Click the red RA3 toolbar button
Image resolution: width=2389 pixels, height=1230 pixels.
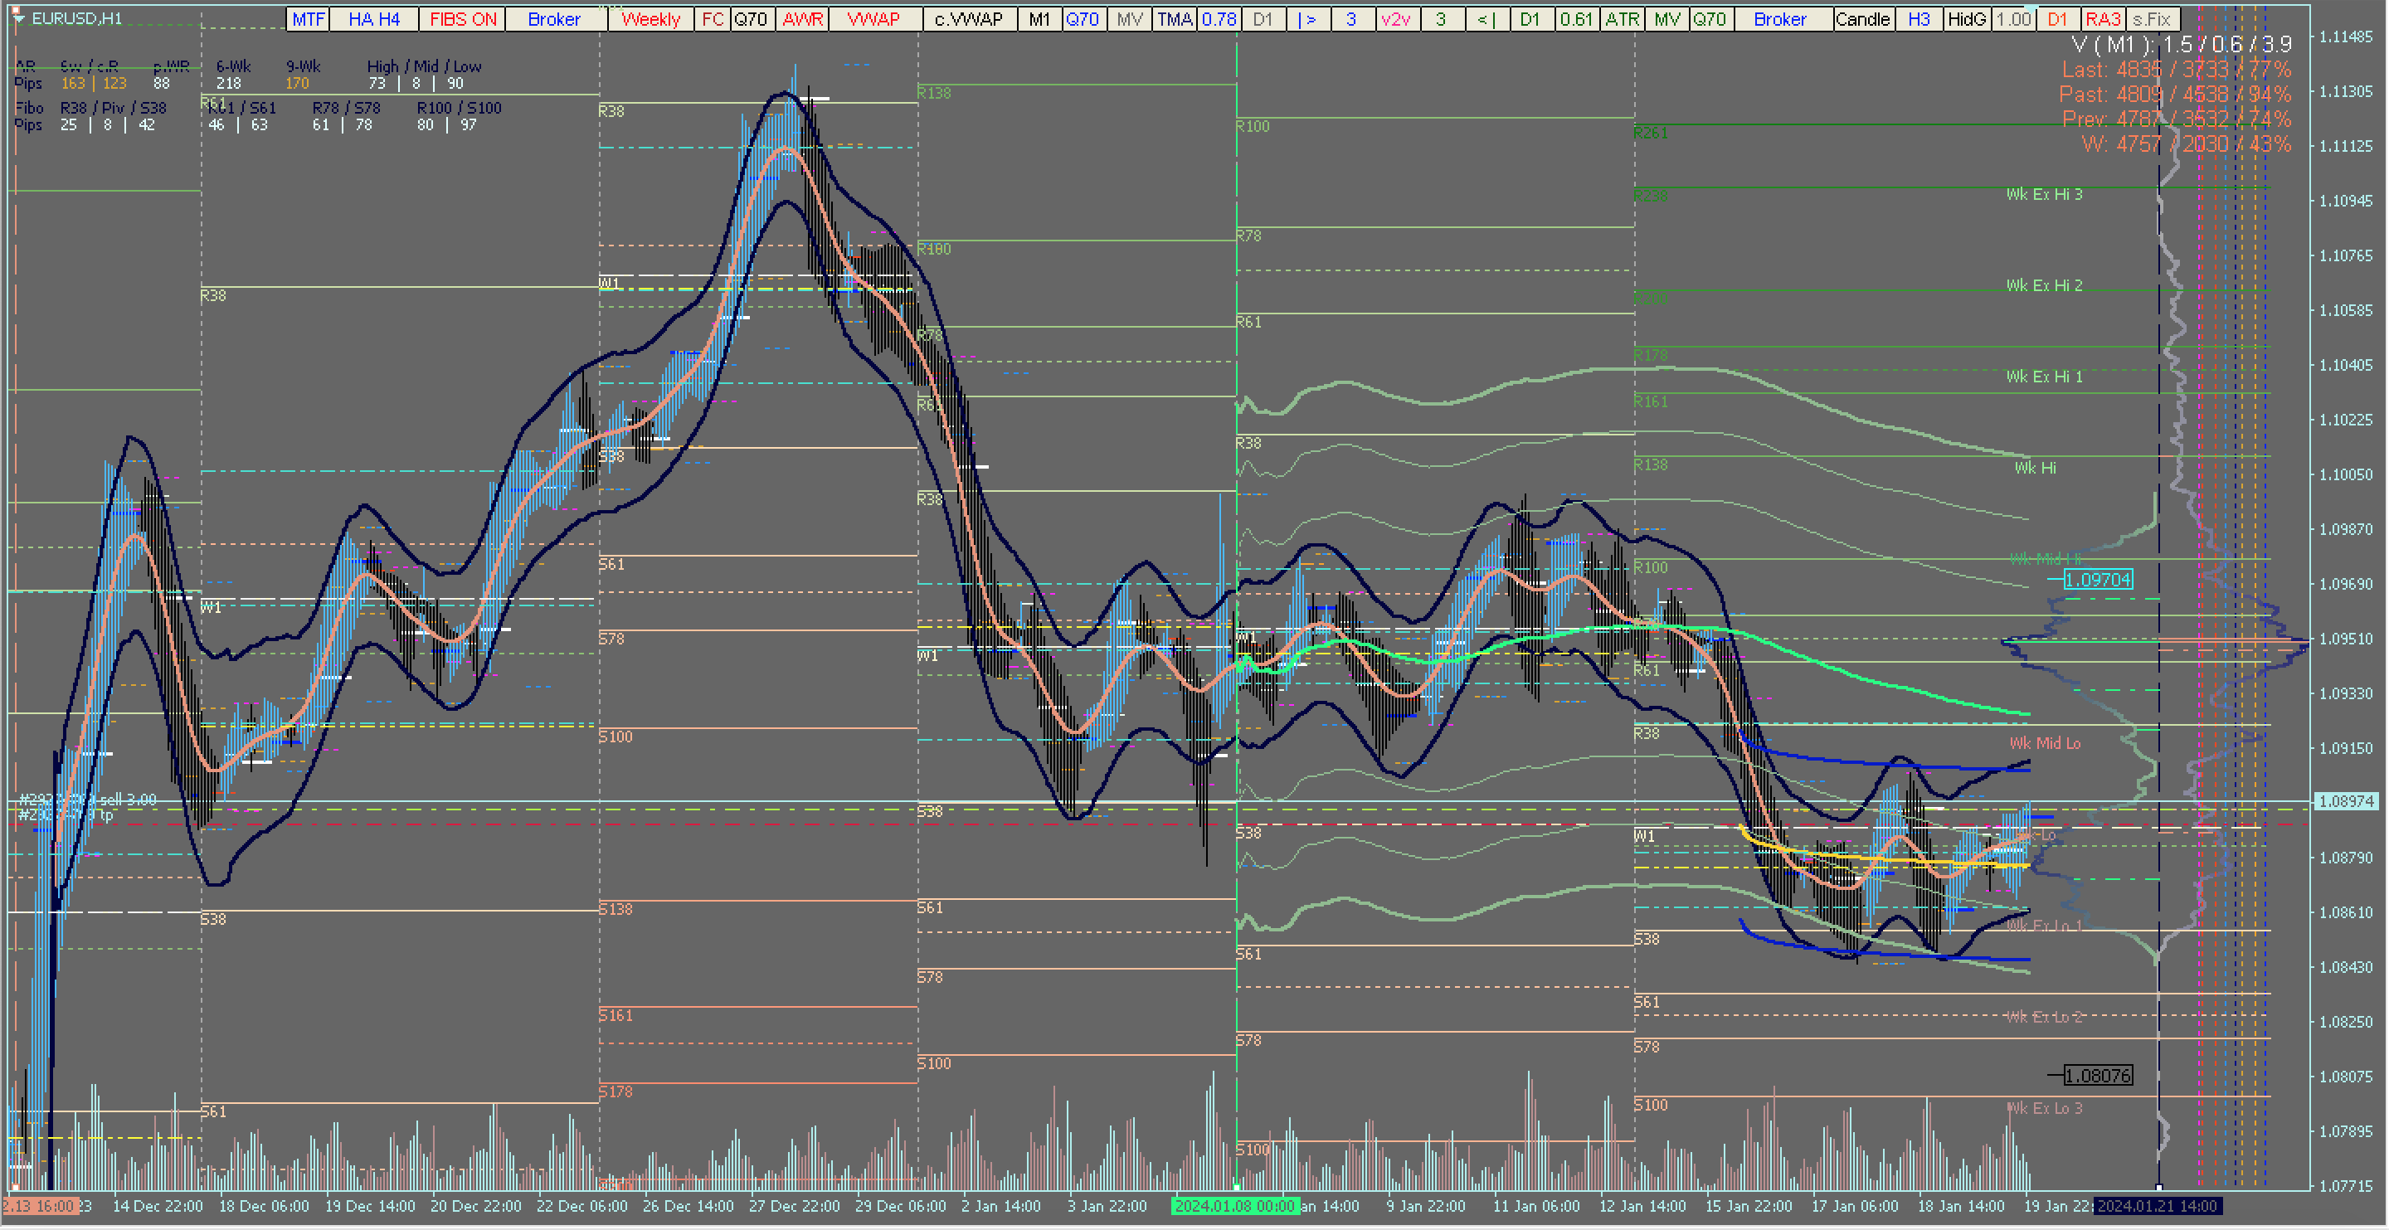2103,18
